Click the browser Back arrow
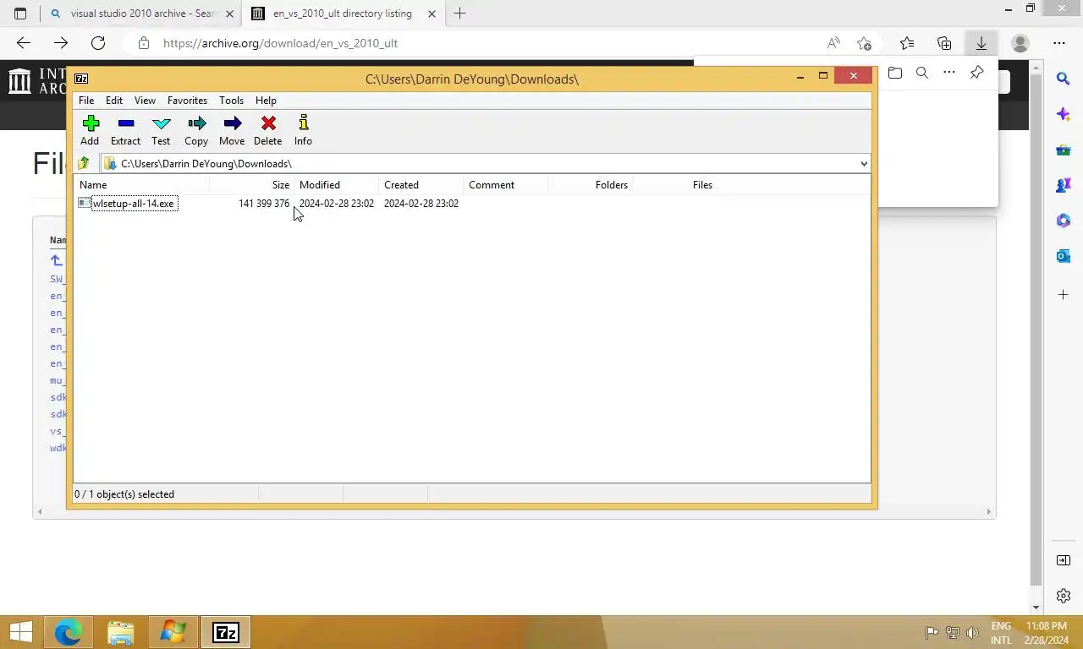1083x649 pixels. point(24,43)
